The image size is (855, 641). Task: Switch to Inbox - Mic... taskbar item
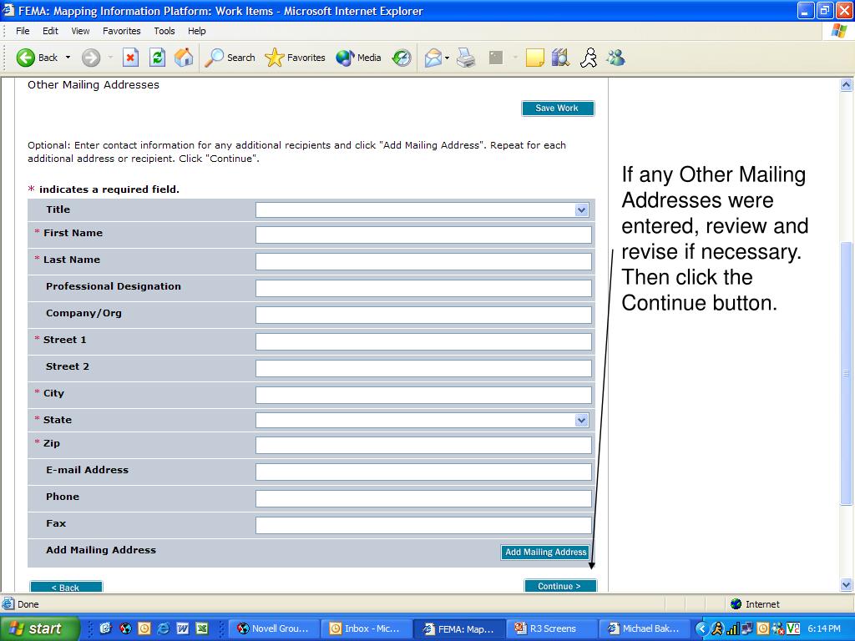pos(366,628)
